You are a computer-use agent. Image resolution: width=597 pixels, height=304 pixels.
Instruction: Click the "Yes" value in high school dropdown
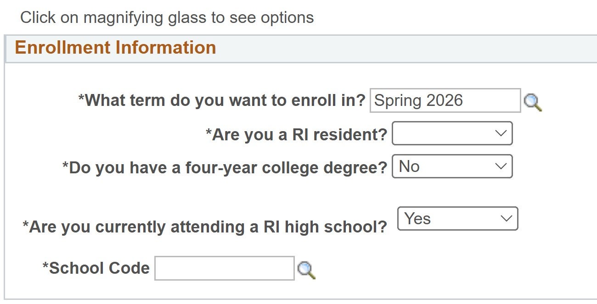[417, 219]
